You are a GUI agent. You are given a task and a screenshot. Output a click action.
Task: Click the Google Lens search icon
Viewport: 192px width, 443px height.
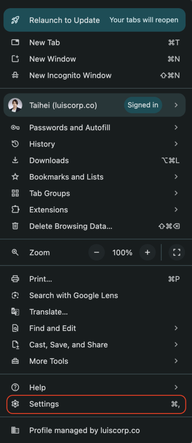tap(15, 295)
